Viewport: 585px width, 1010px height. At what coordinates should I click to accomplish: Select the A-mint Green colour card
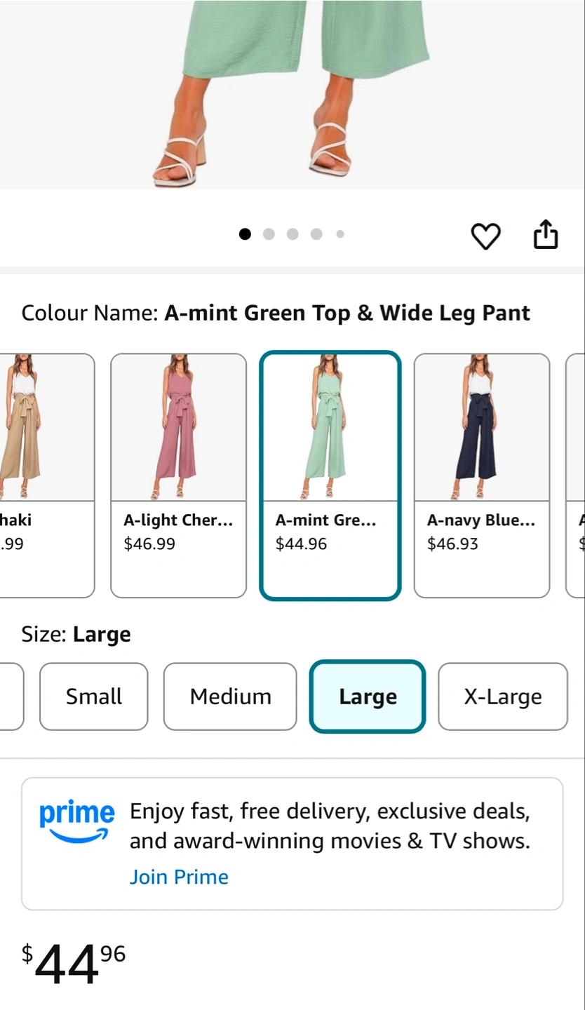coord(330,476)
